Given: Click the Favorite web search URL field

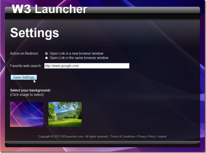Looking at the screenshot, I should (87, 66).
